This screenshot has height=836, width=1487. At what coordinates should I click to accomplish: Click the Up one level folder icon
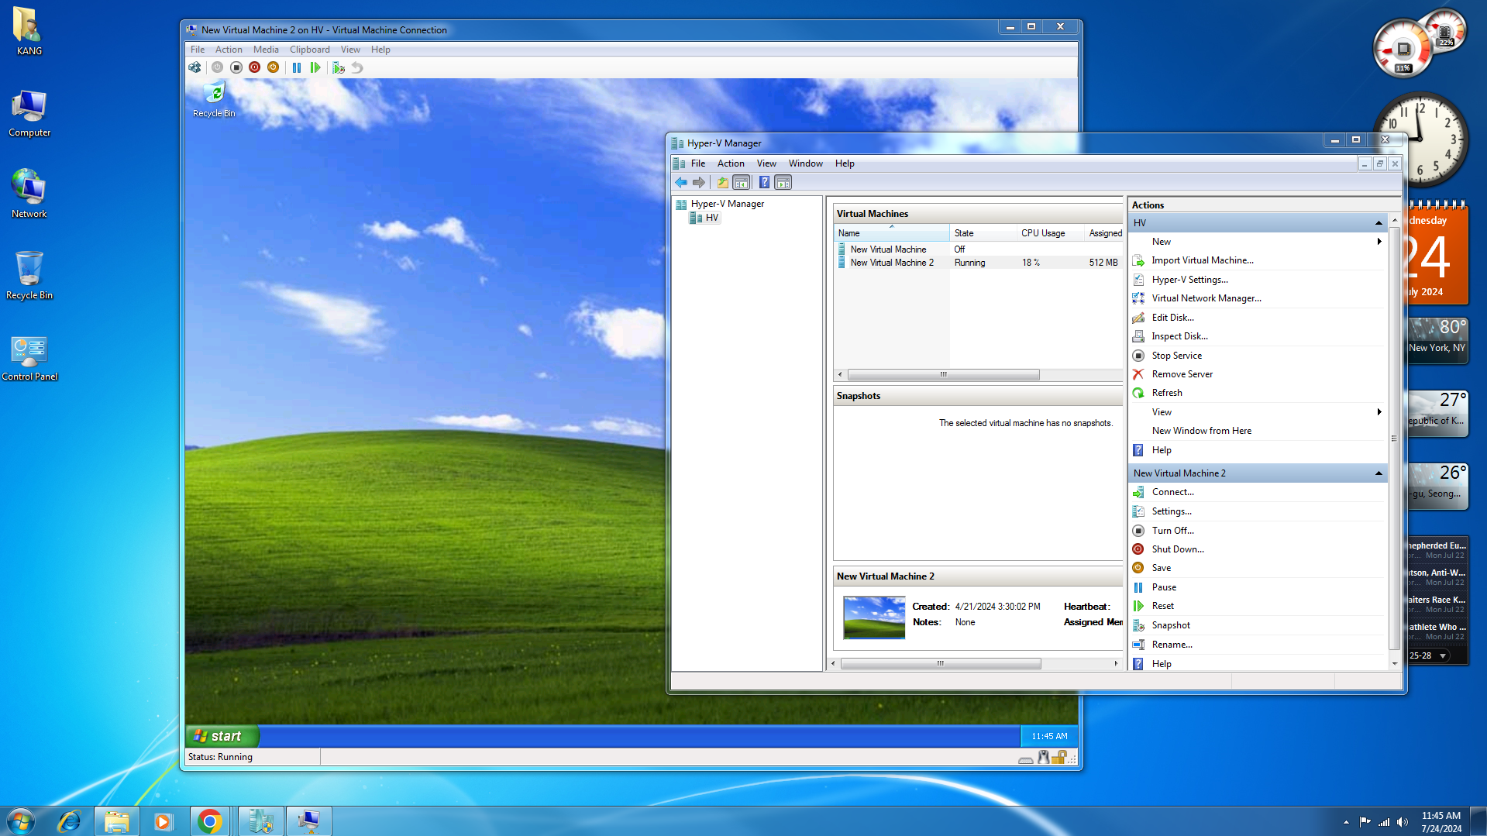[x=722, y=182]
